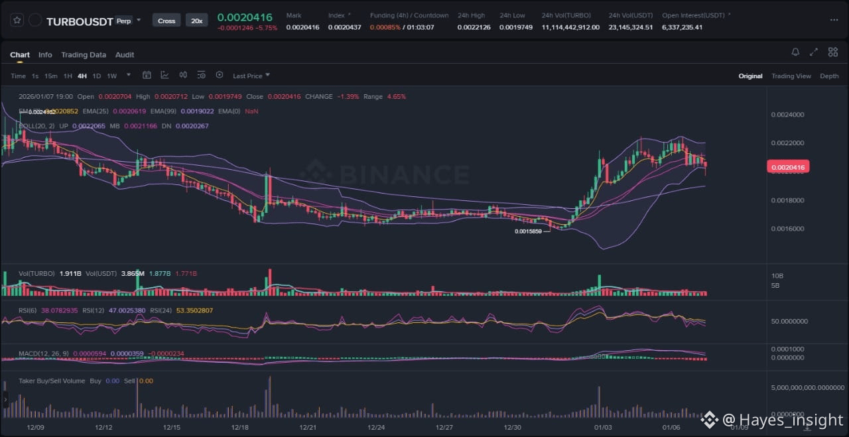Screen dimensions: 849x437
Task: Click the RSI(6) indicator label
Action: [x=29, y=310]
